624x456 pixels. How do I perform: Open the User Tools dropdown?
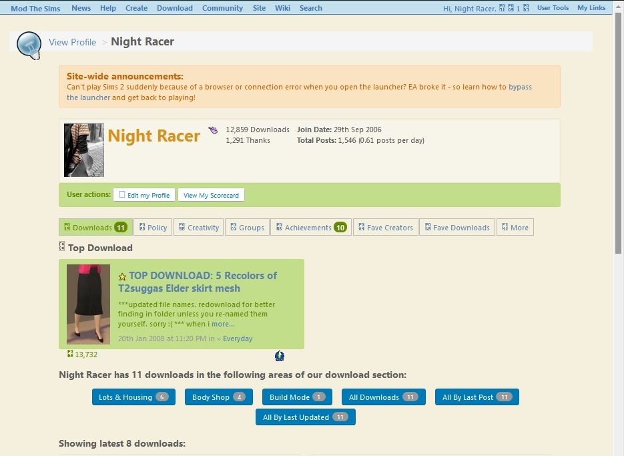[x=553, y=7]
